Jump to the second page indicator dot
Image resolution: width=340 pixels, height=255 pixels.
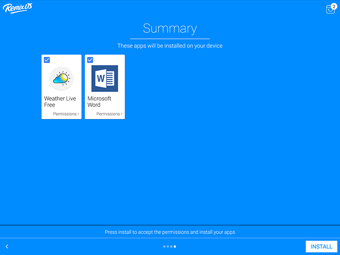tap(168, 247)
